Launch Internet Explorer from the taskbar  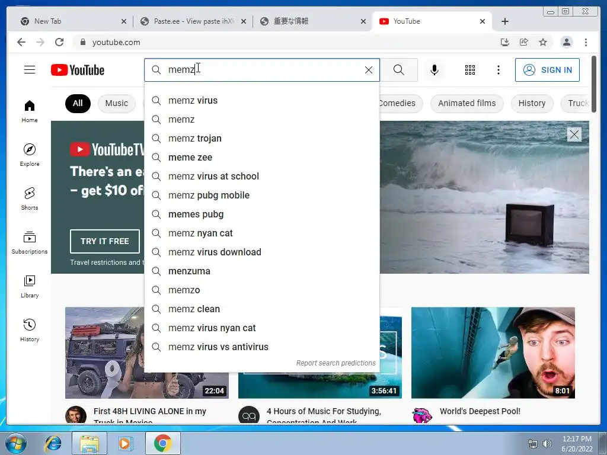53,443
